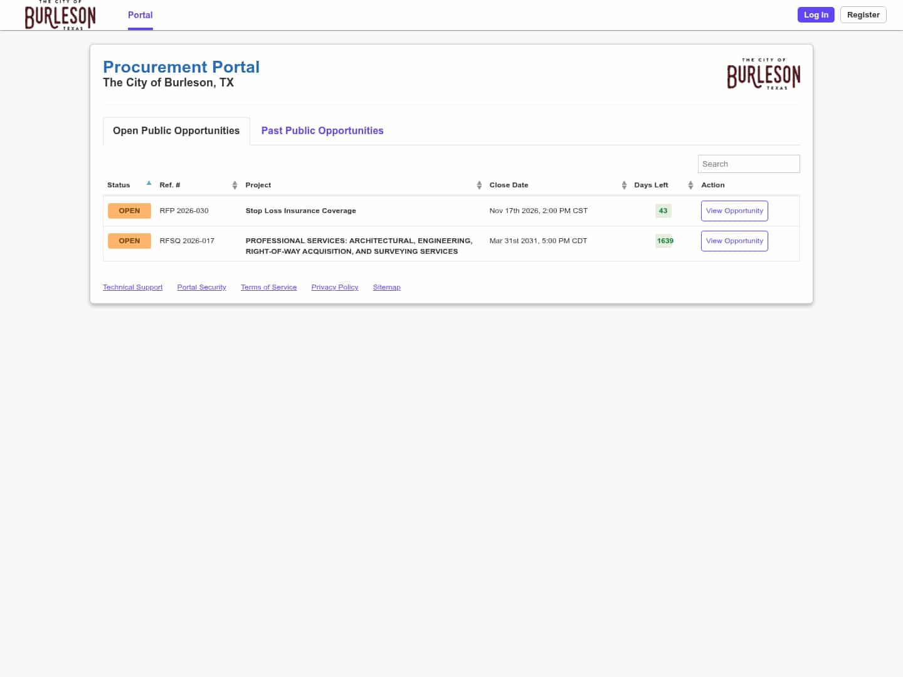
Task: Click project title Stop Loss Insurance Coverage
Action: coord(300,211)
